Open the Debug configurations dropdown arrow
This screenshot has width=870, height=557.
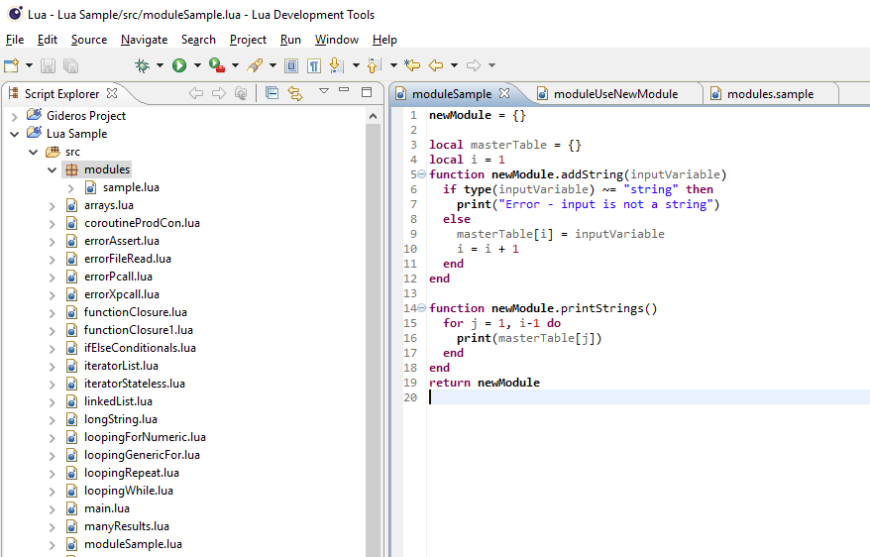(160, 65)
